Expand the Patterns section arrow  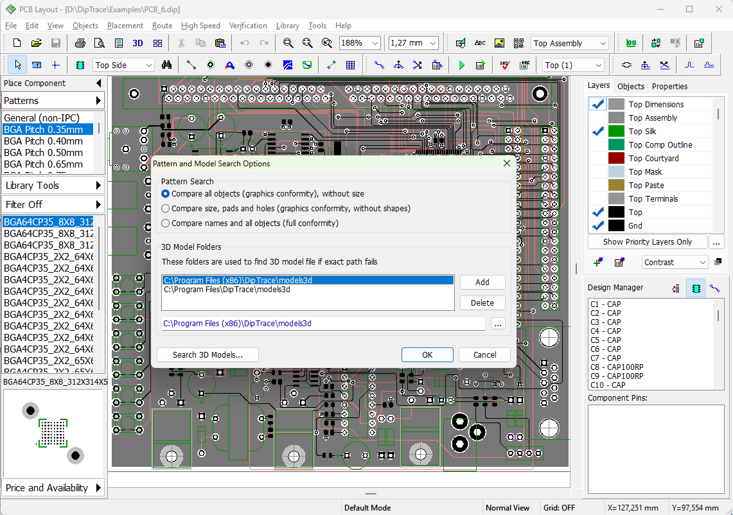click(98, 100)
